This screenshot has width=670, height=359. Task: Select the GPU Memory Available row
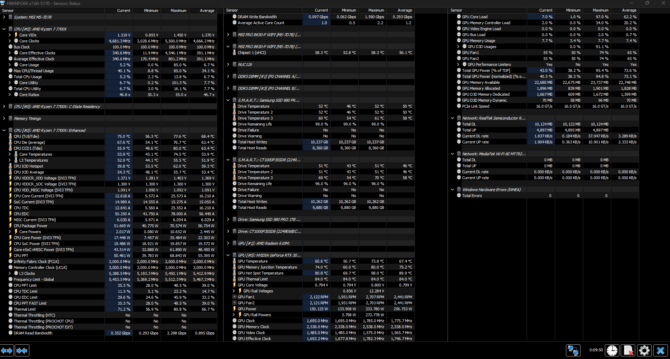pos(543,82)
